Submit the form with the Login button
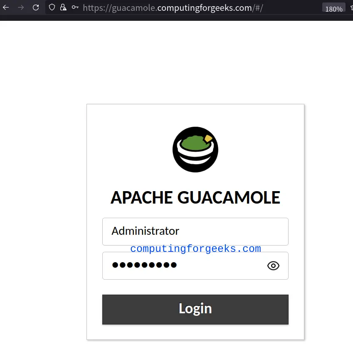Screen dimensions: 353x354 195,309
